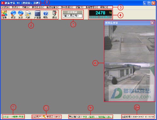Close the 视频监视窗 video monitor panel

[152, 23]
